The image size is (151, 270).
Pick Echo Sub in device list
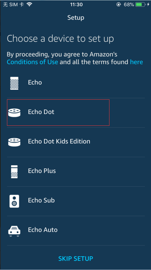coord(76,201)
